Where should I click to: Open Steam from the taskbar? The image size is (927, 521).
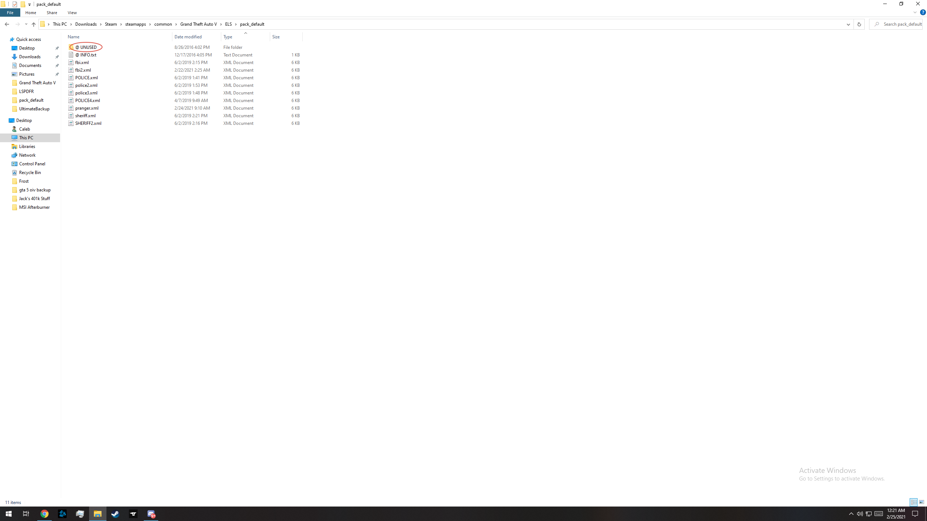coord(116,514)
